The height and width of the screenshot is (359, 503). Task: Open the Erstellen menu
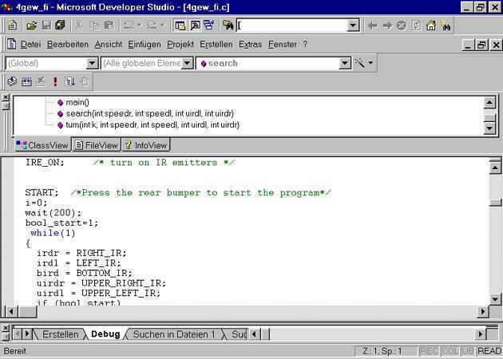pos(216,45)
